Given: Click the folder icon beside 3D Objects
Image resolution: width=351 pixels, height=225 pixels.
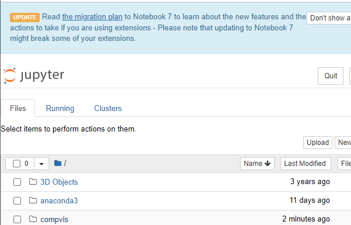Looking at the screenshot, I should click(x=33, y=182).
